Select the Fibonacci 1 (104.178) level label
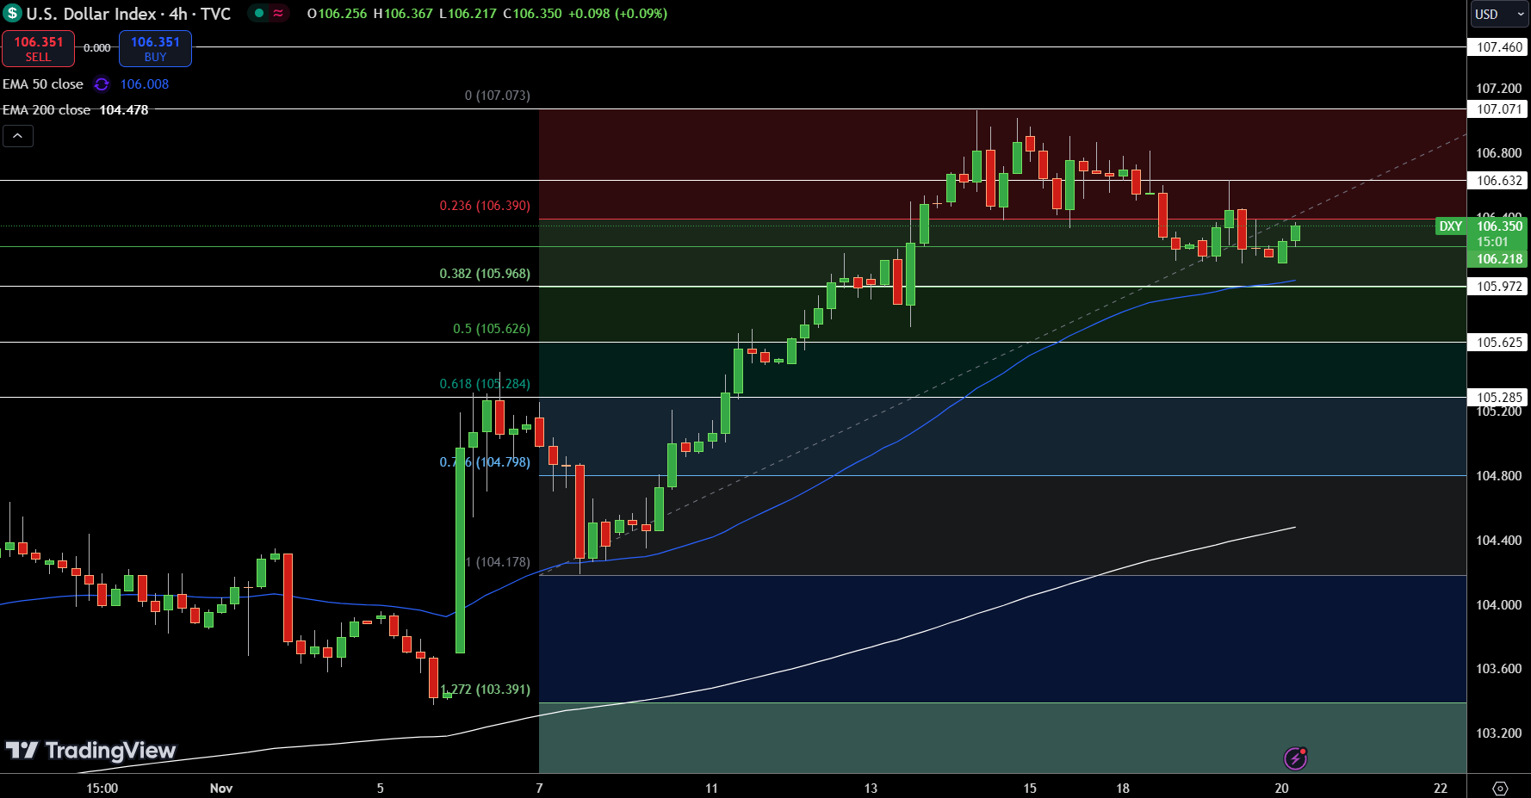Screen dimensions: 1531x798 498,562
